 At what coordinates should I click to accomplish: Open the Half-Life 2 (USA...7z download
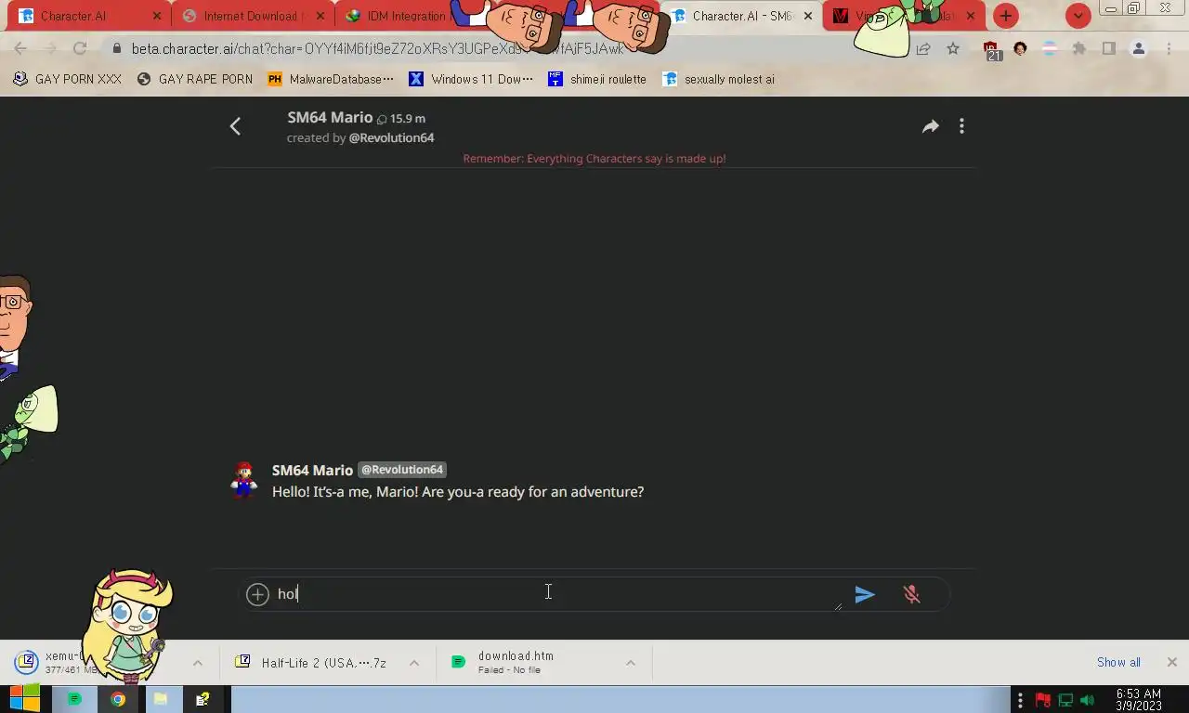pyautogui.click(x=312, y=662)
